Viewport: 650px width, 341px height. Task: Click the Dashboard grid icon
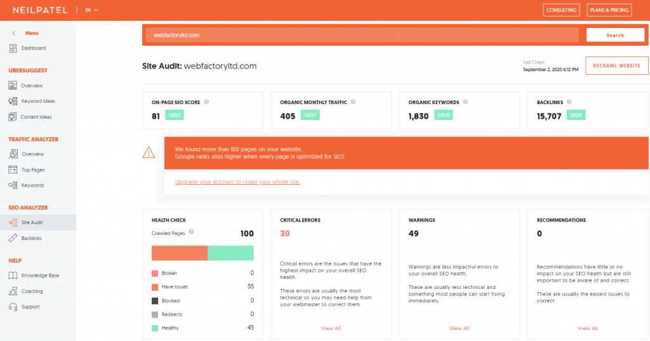pos(13,48)
